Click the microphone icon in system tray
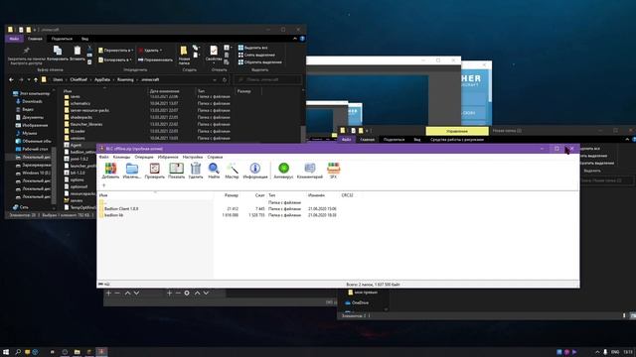636x357 pixels. (605, 352)
